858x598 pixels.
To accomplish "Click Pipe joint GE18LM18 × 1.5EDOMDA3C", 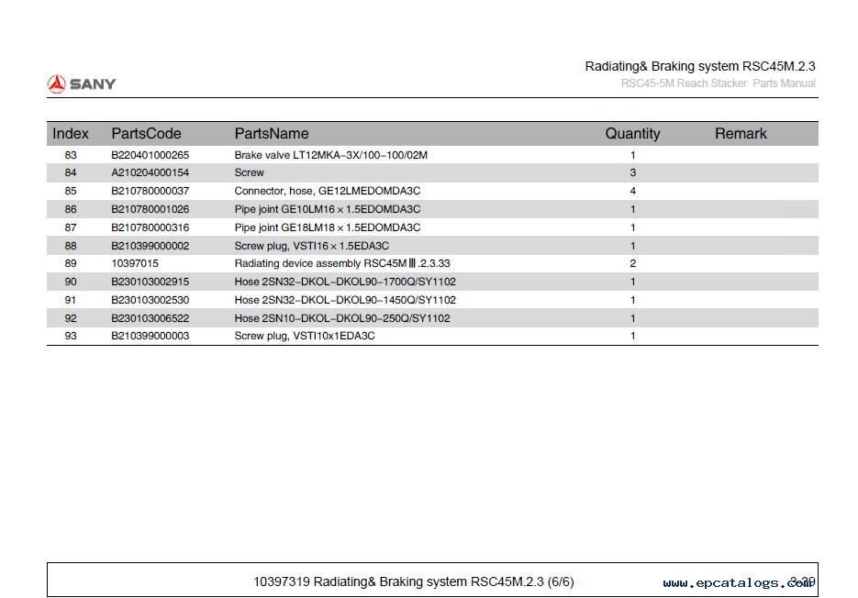I will 328,227.
